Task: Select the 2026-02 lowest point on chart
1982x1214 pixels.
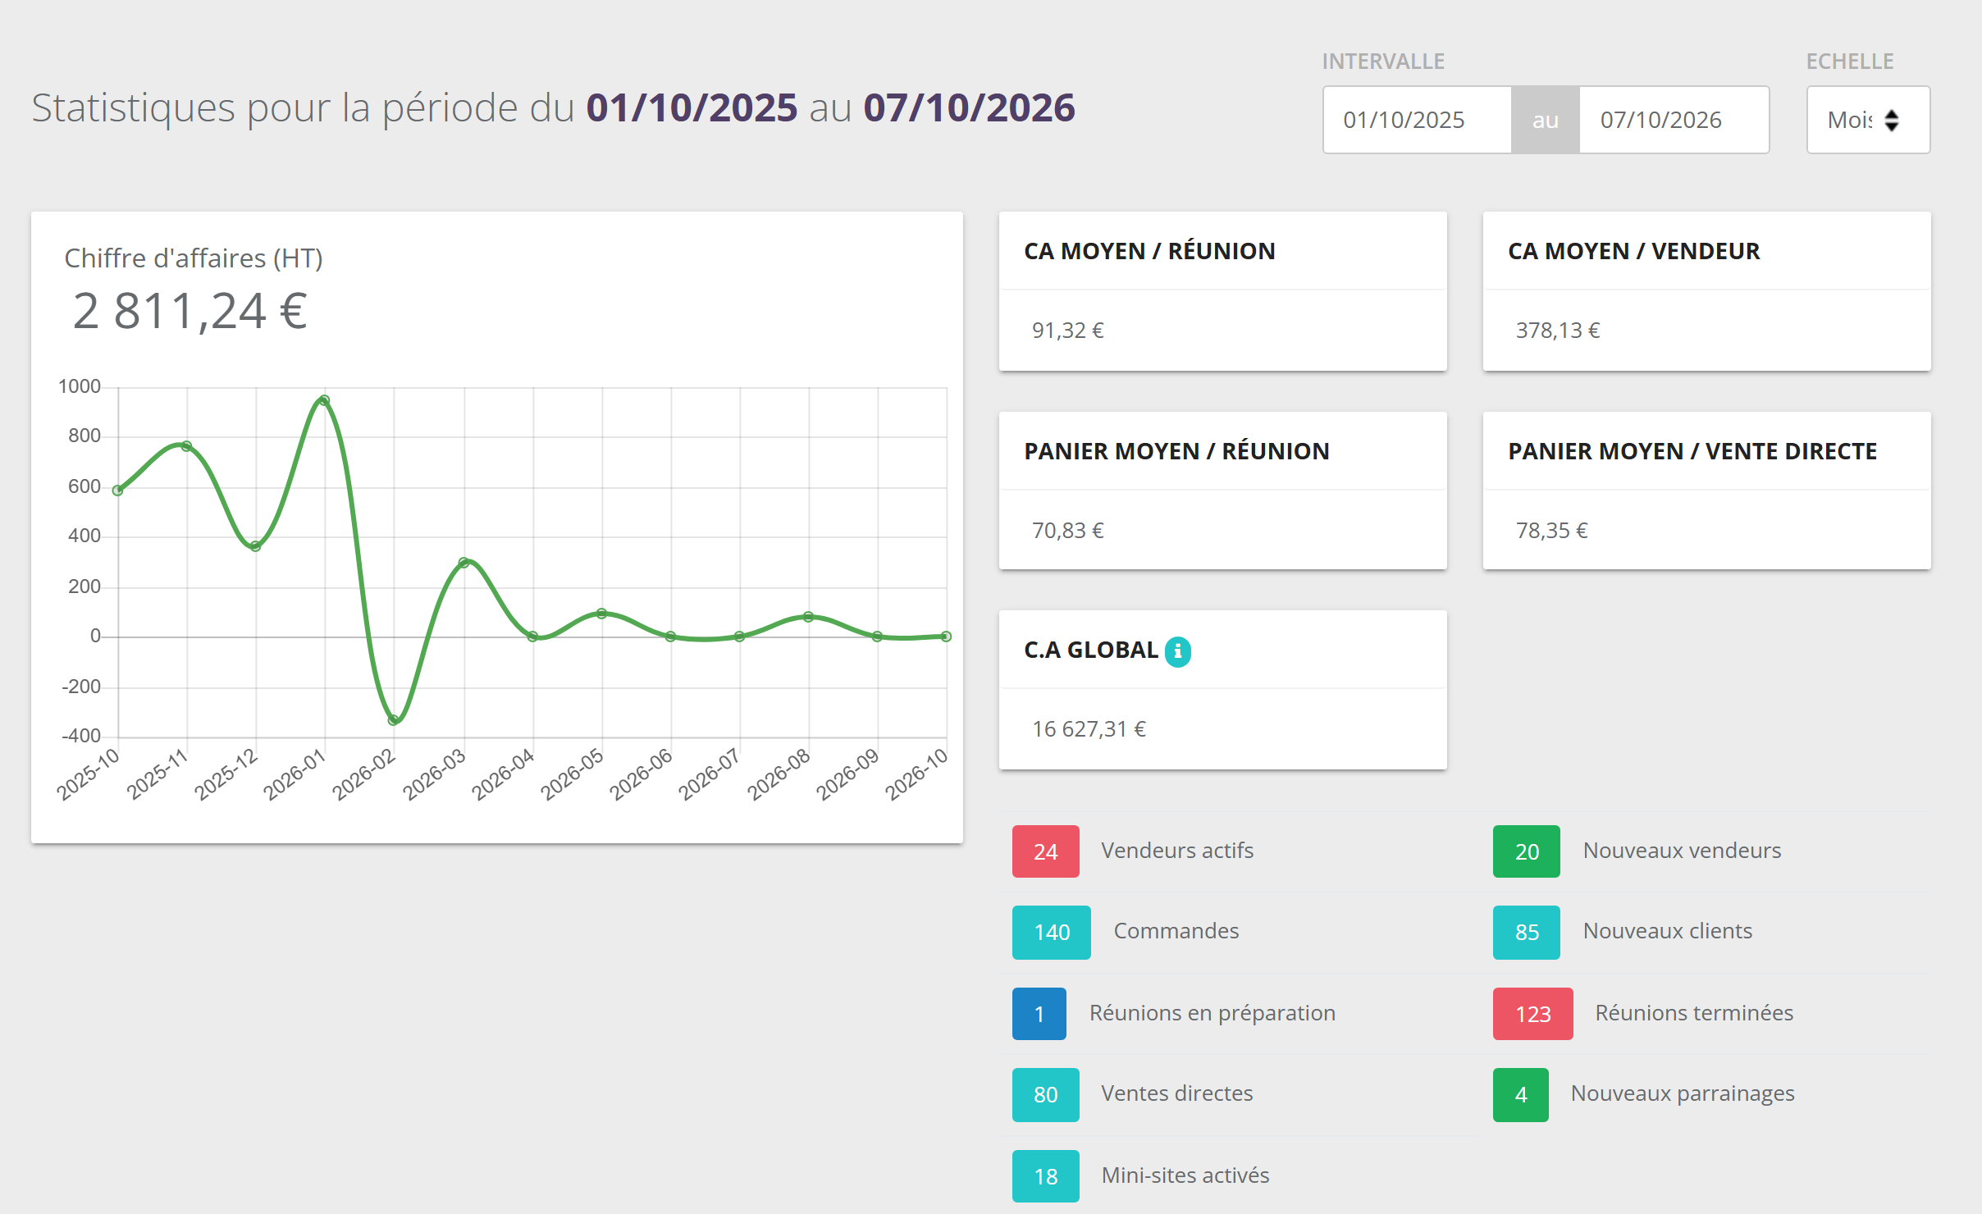Action: click(x=394, y=720)
